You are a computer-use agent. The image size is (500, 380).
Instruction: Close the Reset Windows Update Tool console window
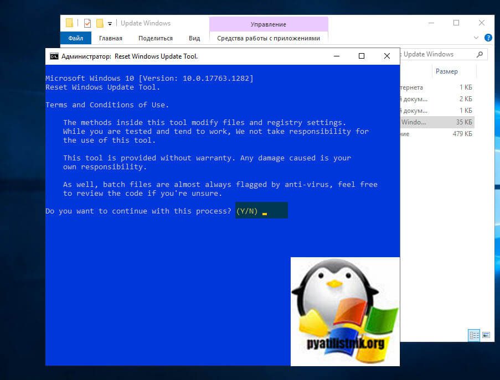387,56
